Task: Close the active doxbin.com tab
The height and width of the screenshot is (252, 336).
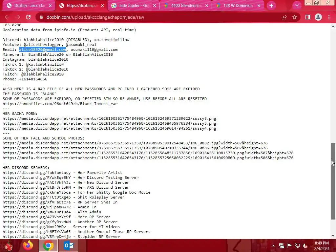Action: click(102, 6)
